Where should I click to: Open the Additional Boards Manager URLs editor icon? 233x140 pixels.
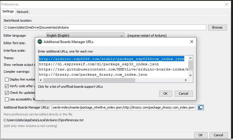[201, 107]
